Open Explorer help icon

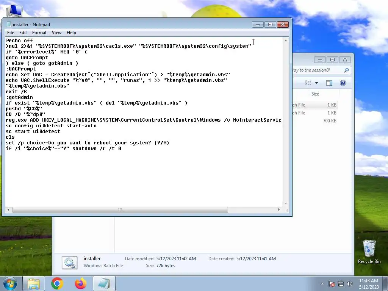(x=343, y=83)
